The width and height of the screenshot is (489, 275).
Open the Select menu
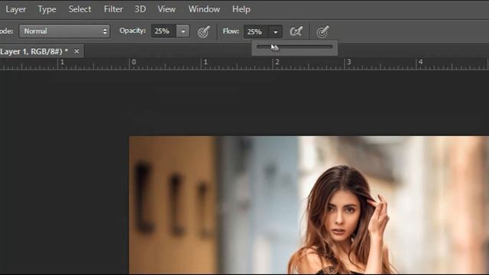[x=79, y=9]
